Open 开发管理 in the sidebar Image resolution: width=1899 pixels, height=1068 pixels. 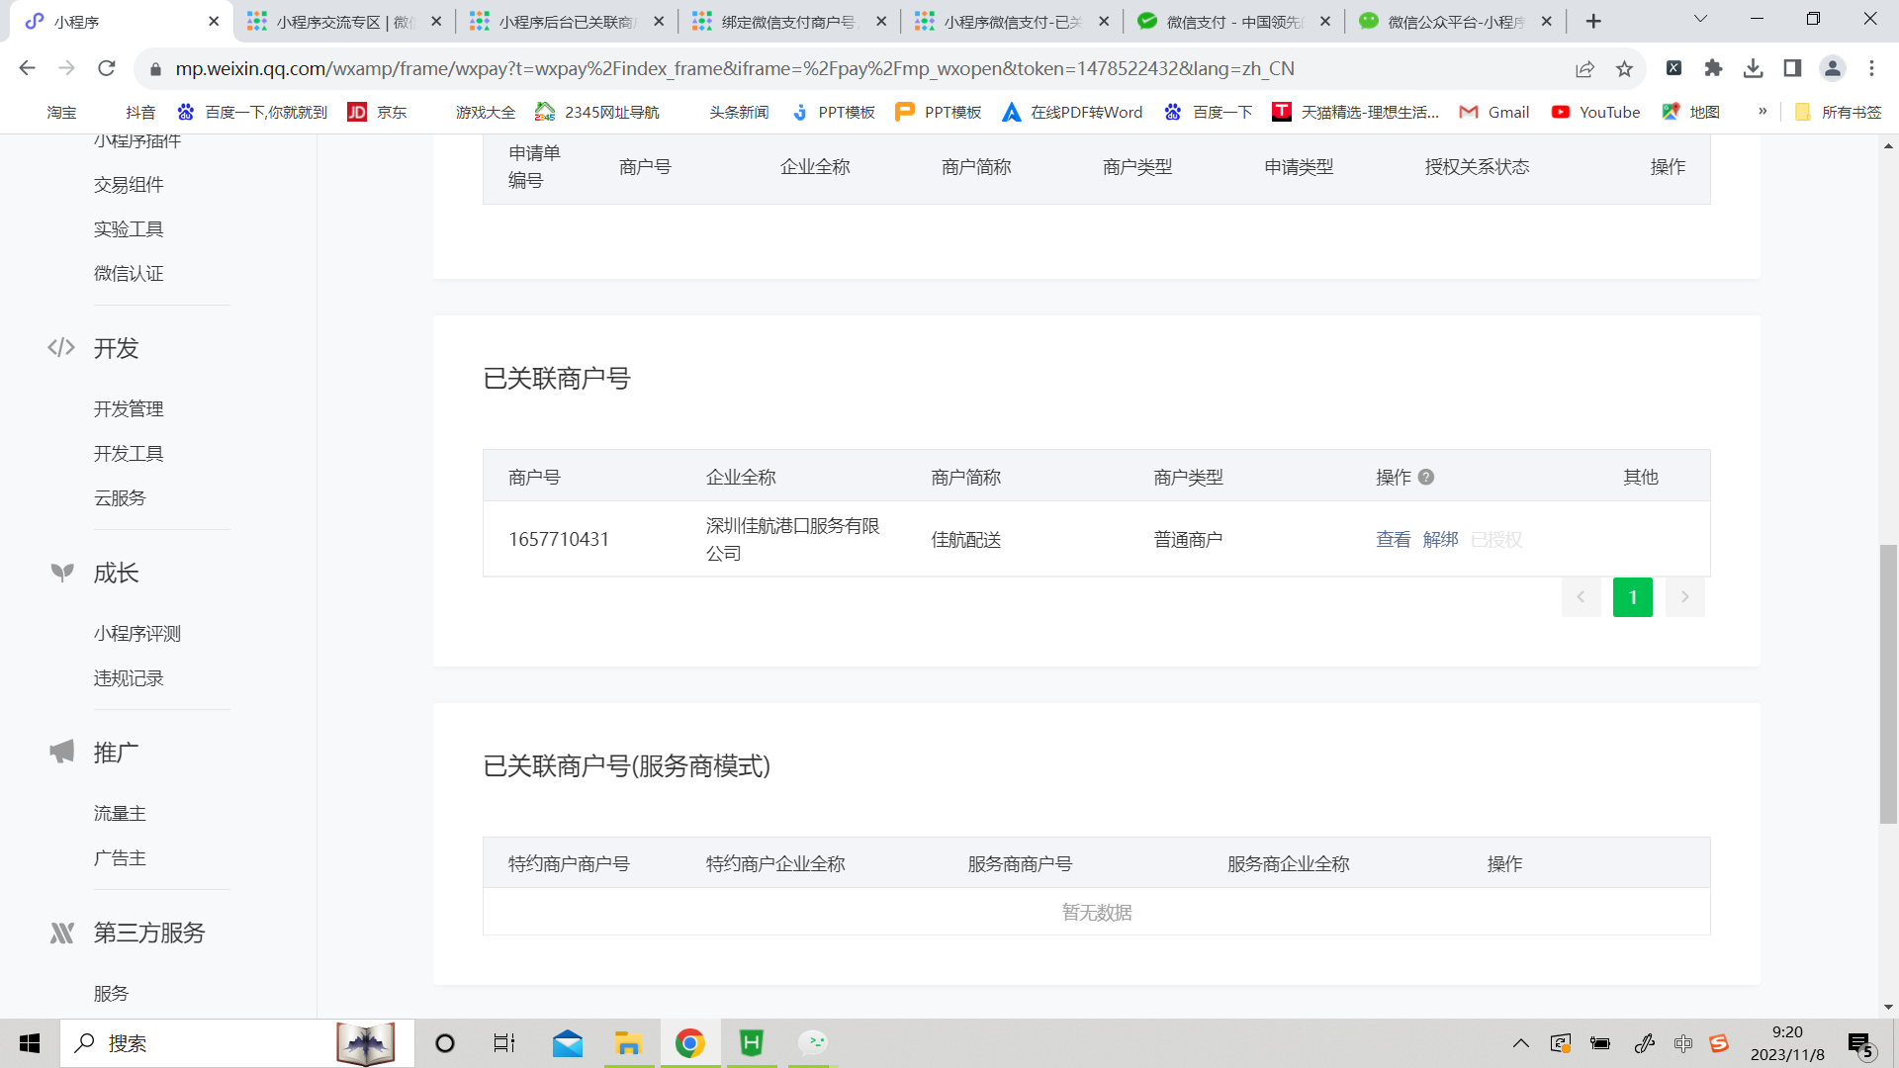(129, 409)
